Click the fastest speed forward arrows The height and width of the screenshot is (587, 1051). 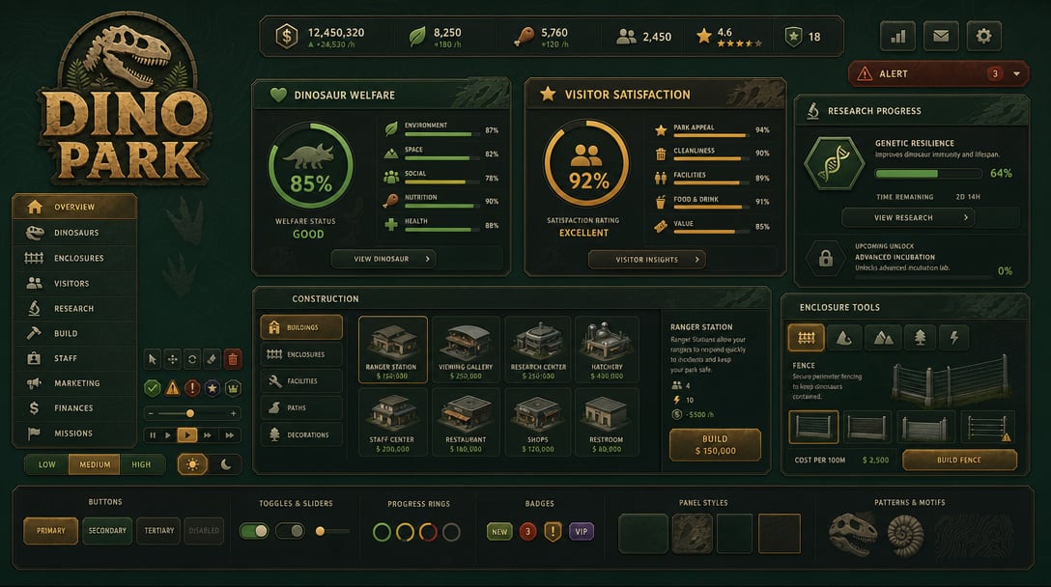pos(229,435)
